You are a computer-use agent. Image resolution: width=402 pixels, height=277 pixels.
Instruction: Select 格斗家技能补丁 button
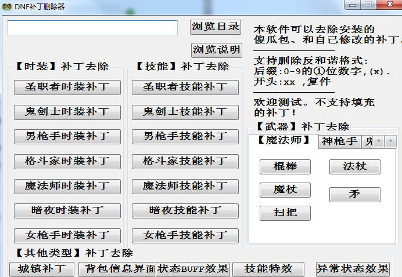(185, 162)
